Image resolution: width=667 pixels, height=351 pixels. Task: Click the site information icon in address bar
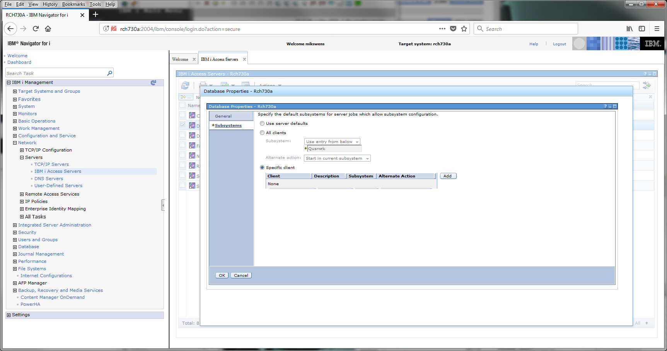pos(106,29)
